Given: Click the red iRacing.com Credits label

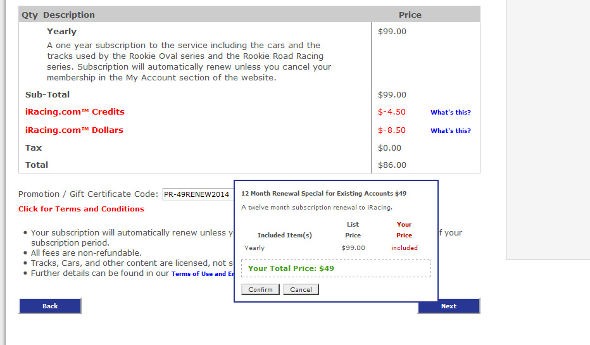Looking at the screenshot, I should tap(75, 112).
